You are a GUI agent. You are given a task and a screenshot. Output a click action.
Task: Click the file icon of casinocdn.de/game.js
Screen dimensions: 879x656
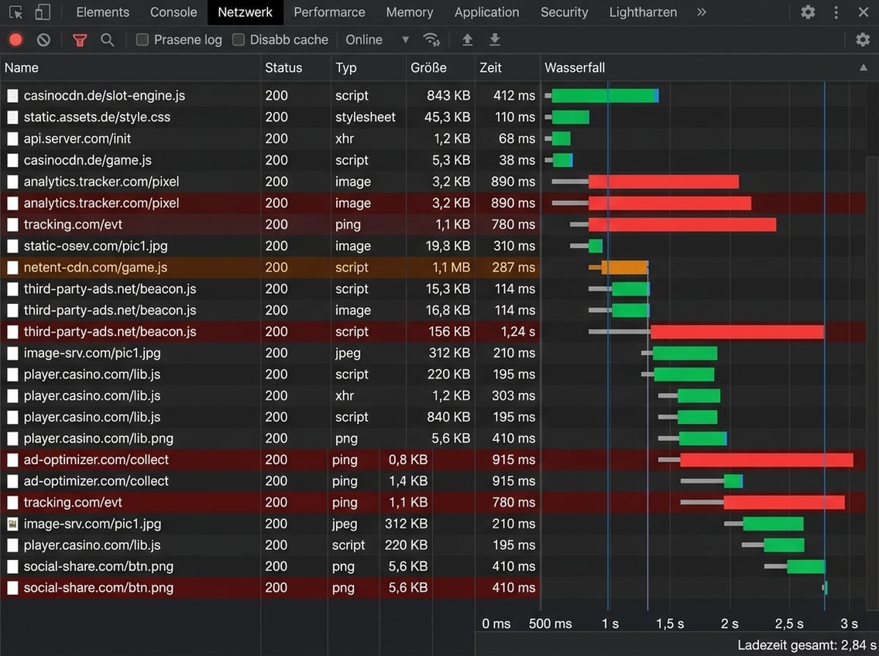[x=12, y=160]
